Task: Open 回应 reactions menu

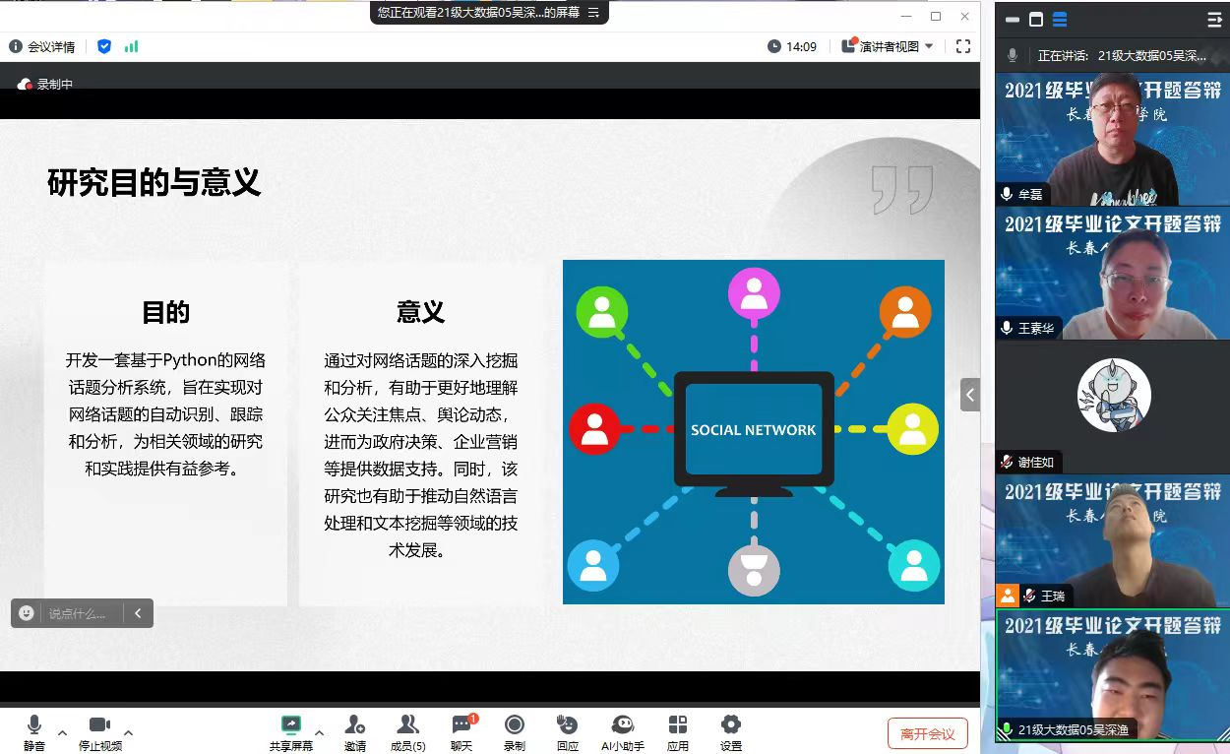Action: coord(568,733)
